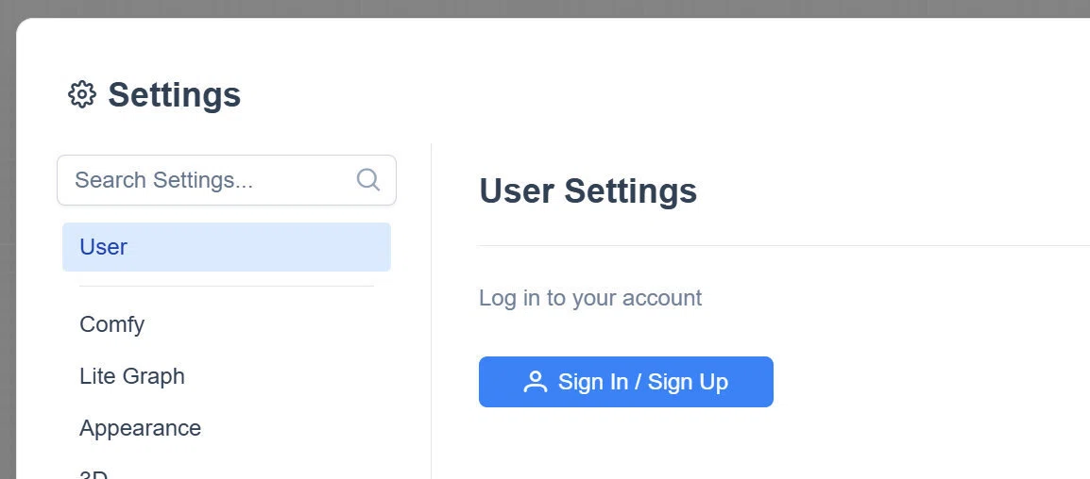Click the vertical divider beside the sidebar

click(x=431, y=311)
